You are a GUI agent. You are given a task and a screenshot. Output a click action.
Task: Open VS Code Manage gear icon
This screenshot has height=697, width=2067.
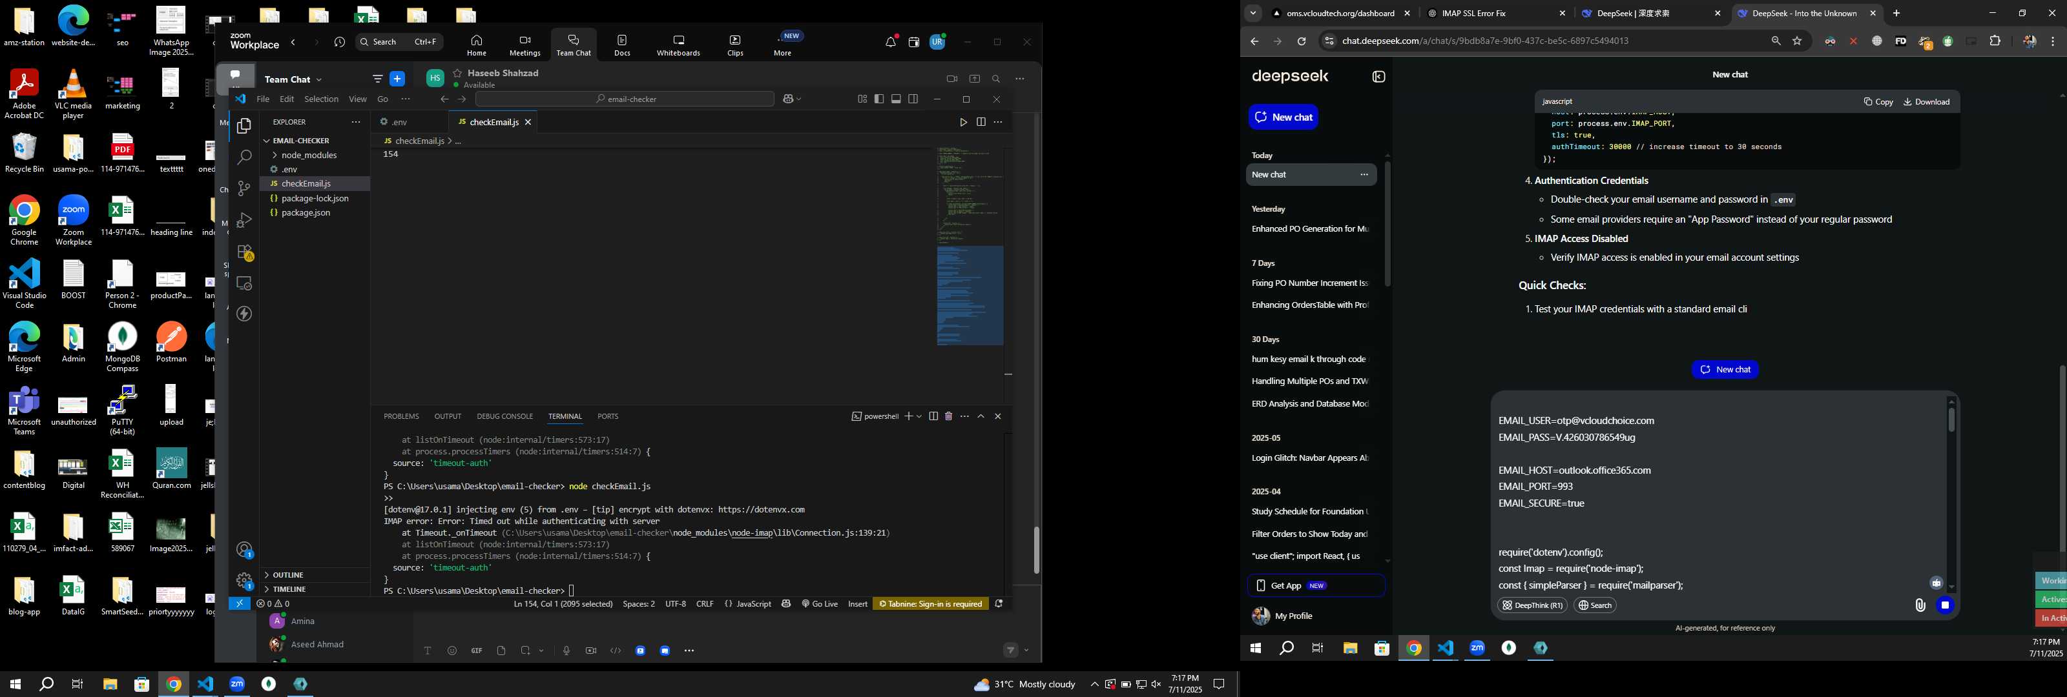245,580
